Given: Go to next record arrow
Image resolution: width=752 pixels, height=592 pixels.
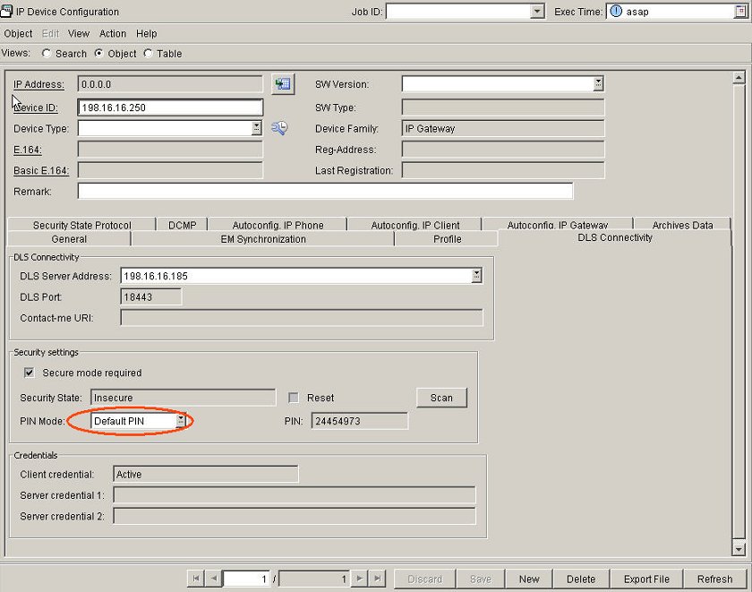Looking at the screenshot, I should (359, 579).
